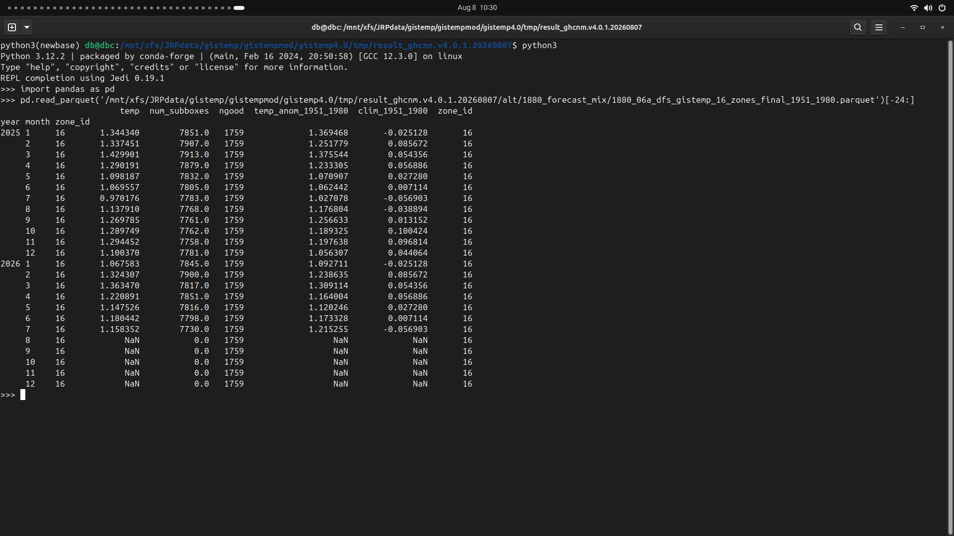Click the green db@dbc prompt text

tap(100, 45)
